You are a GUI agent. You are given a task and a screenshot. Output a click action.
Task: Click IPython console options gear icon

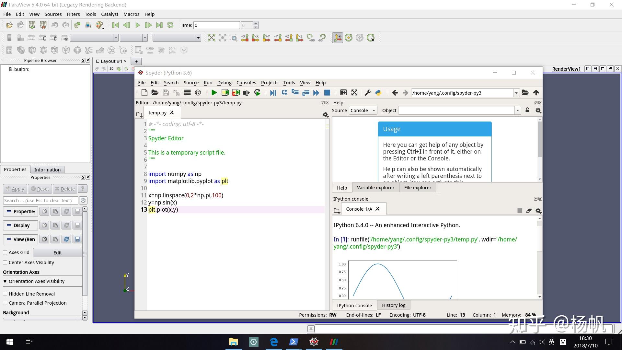pos(538,211)
